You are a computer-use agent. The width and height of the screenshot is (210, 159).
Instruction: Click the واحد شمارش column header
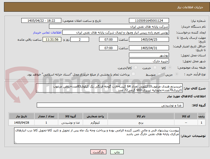(95, 116)
